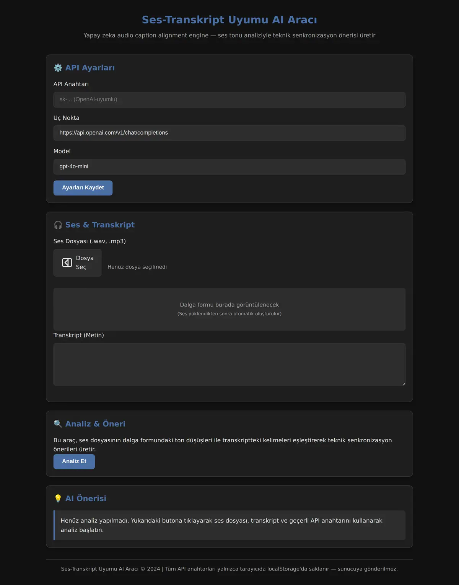Click the 'Ses-Transkript Uyumu AI Aracı' page title
Viewport: 459px width, 585px height.
point(229,20)
